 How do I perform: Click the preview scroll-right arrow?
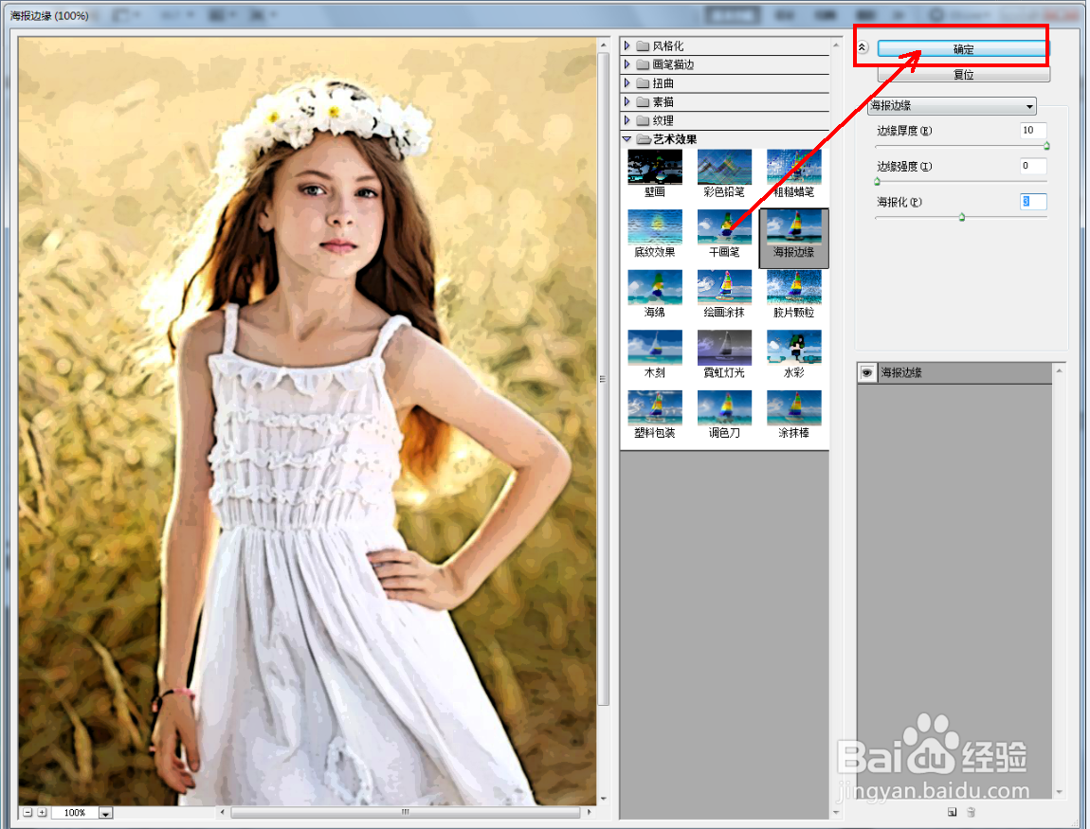pyautogui.click(x=589, y=812)
